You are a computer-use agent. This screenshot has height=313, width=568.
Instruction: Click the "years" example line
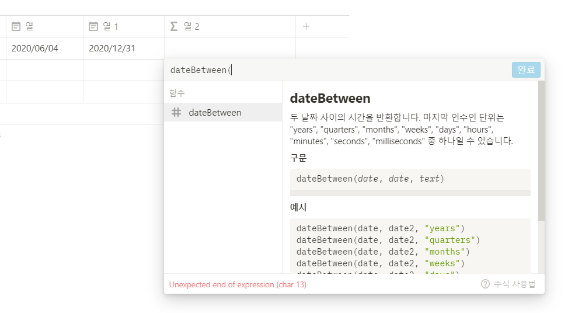point(381,228)
